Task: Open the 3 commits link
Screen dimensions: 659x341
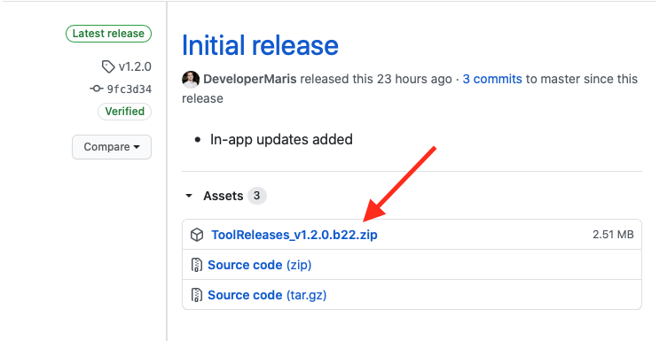Action: [492, 79]
